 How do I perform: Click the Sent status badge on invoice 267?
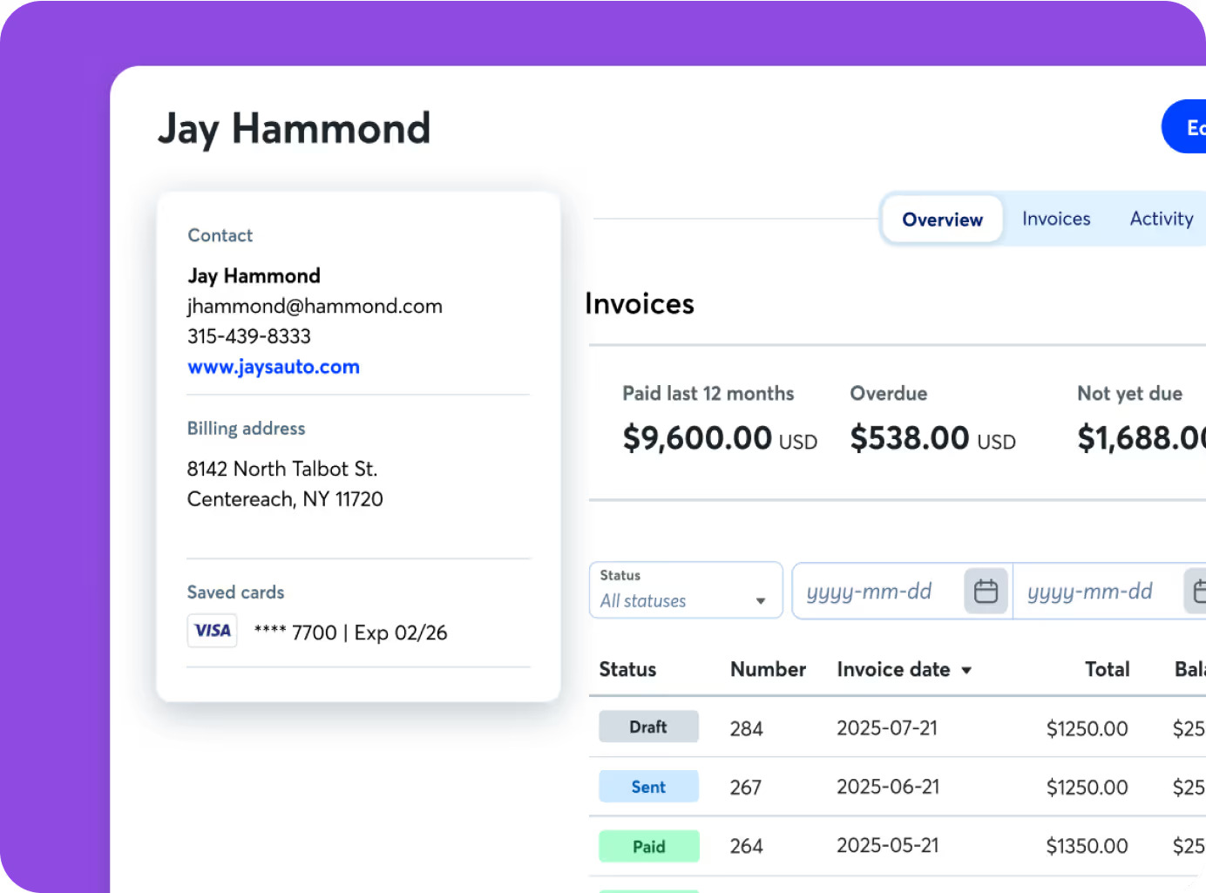point(648,786)
